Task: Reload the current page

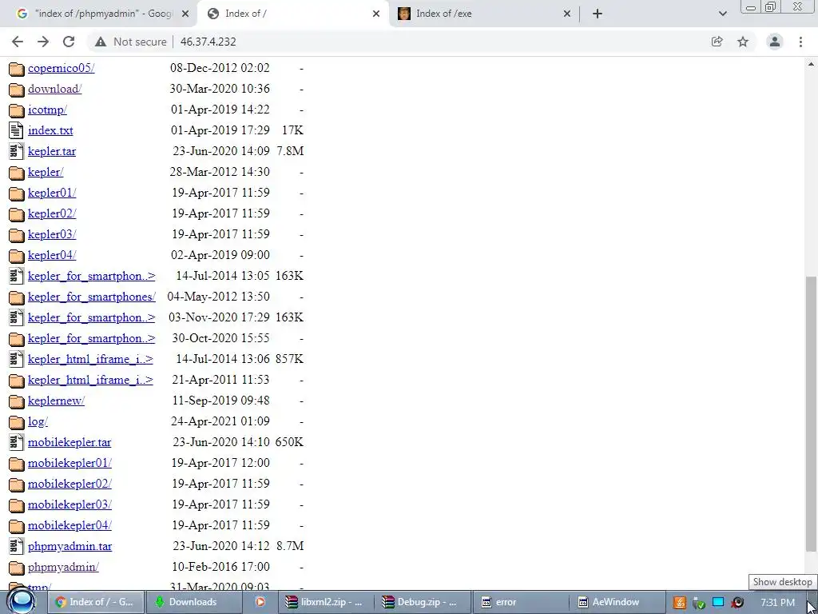Action: [69, 42]
